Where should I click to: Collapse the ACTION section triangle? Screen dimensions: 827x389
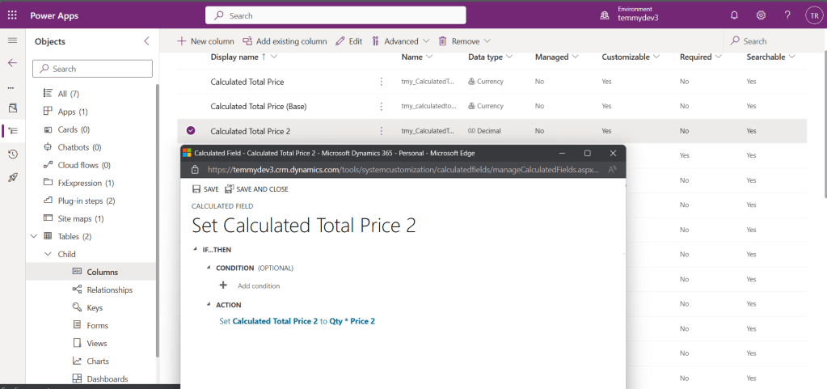[209, 305]
